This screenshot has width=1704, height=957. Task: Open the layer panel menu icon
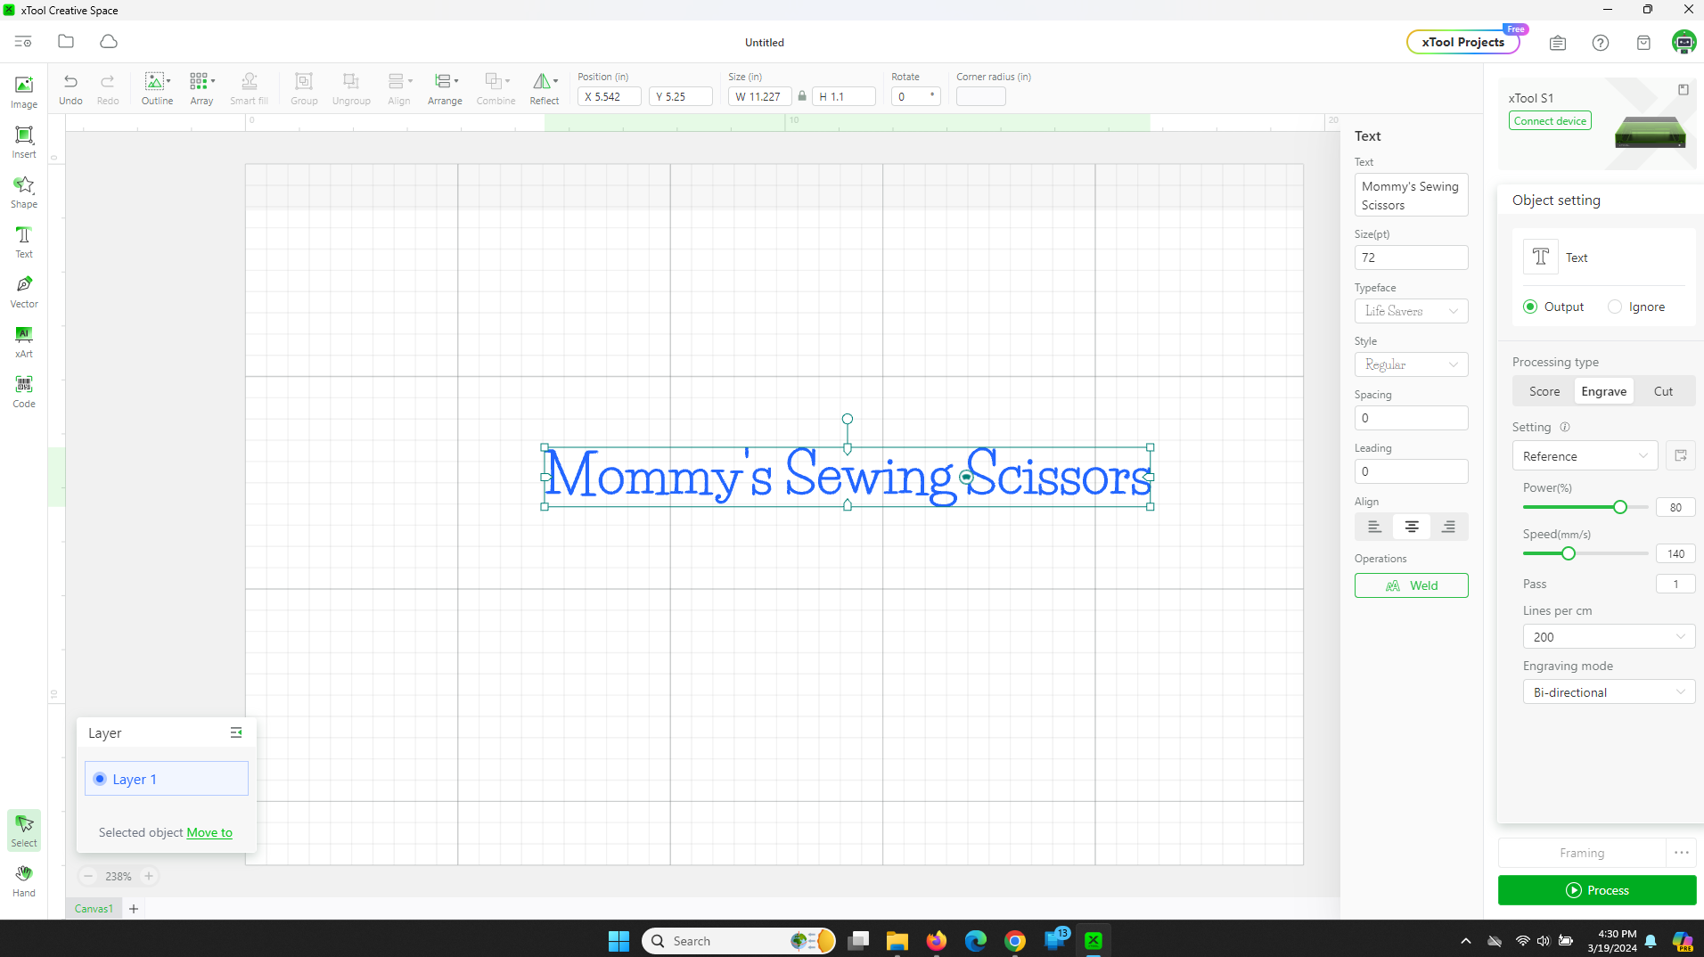point(236,732)
